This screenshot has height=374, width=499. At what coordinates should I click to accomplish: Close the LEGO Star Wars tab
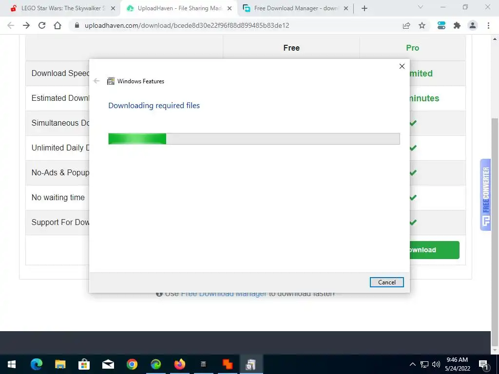[x=113, y=9]
